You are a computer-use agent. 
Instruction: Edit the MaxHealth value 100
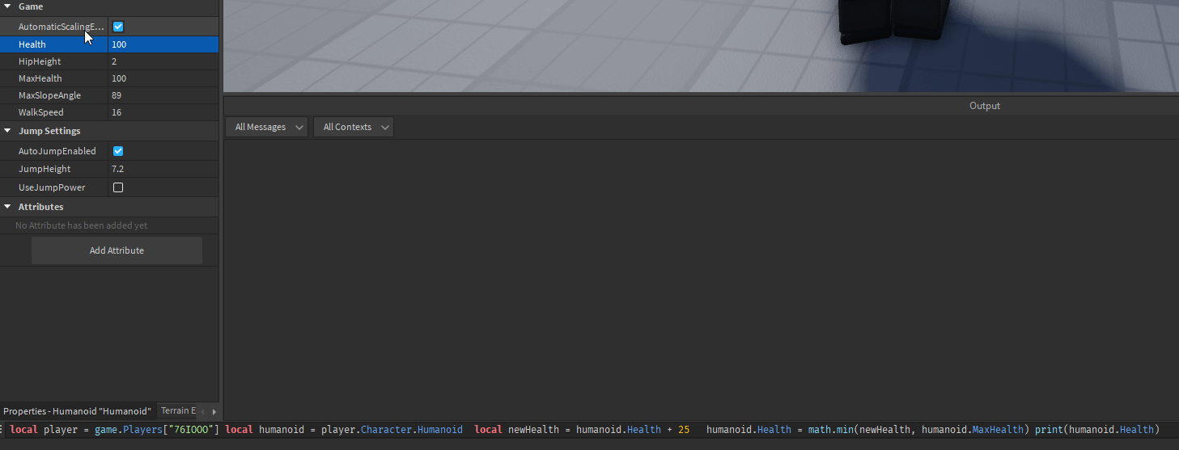click(x=163, y=78)
